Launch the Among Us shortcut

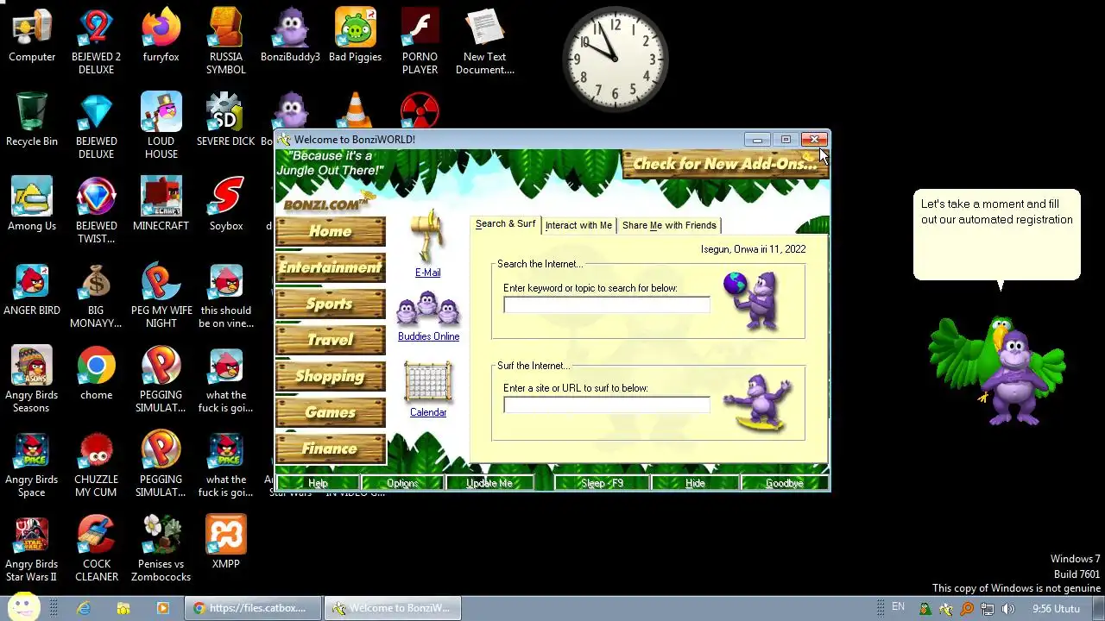(x=32, y=204)
